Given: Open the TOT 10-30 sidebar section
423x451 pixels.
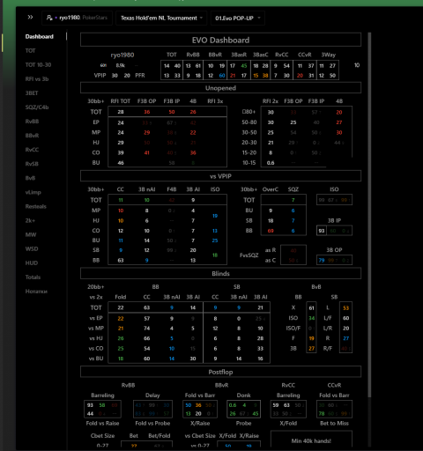Looking at the screenshot, I should 38,65.
